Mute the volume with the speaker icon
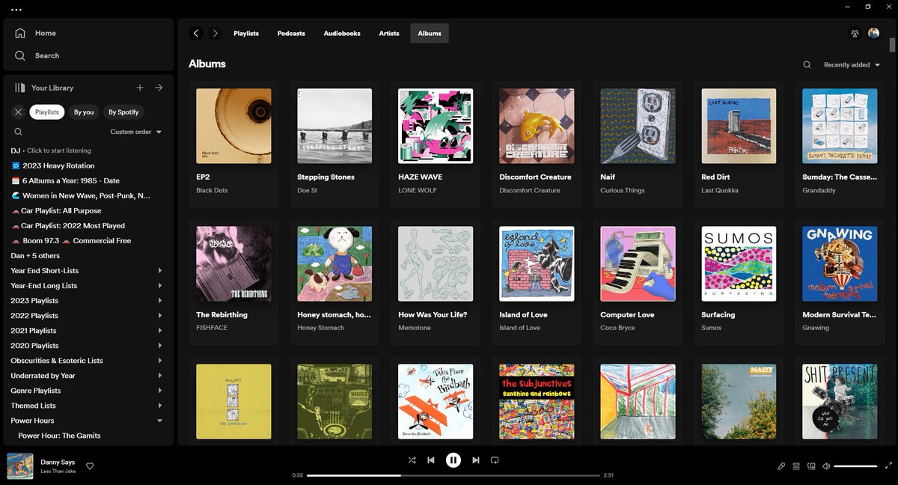898x485 pixels. point(826,466)
